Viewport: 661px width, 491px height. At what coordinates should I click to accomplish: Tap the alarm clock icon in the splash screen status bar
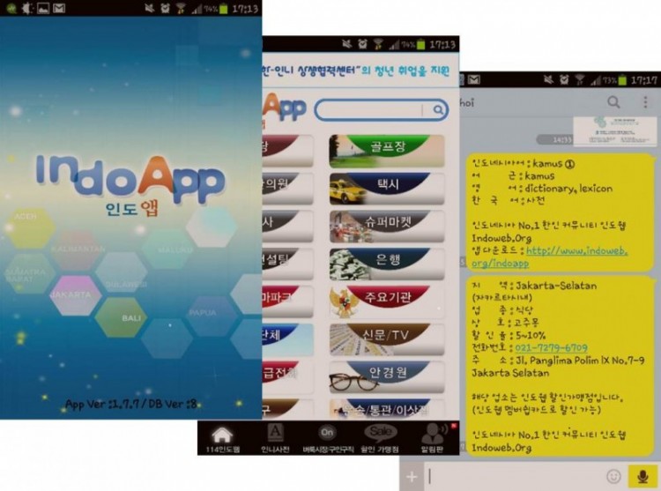coord(166,8)
